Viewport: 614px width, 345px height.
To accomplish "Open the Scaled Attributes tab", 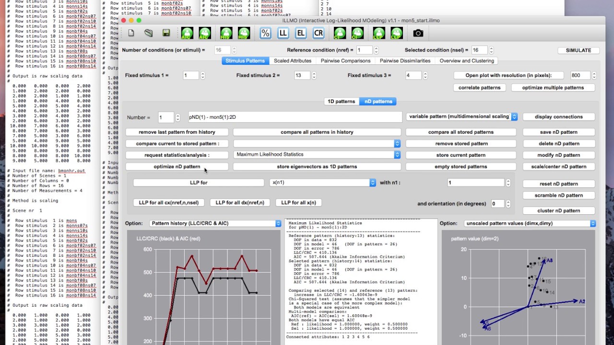I will [293, 61].
